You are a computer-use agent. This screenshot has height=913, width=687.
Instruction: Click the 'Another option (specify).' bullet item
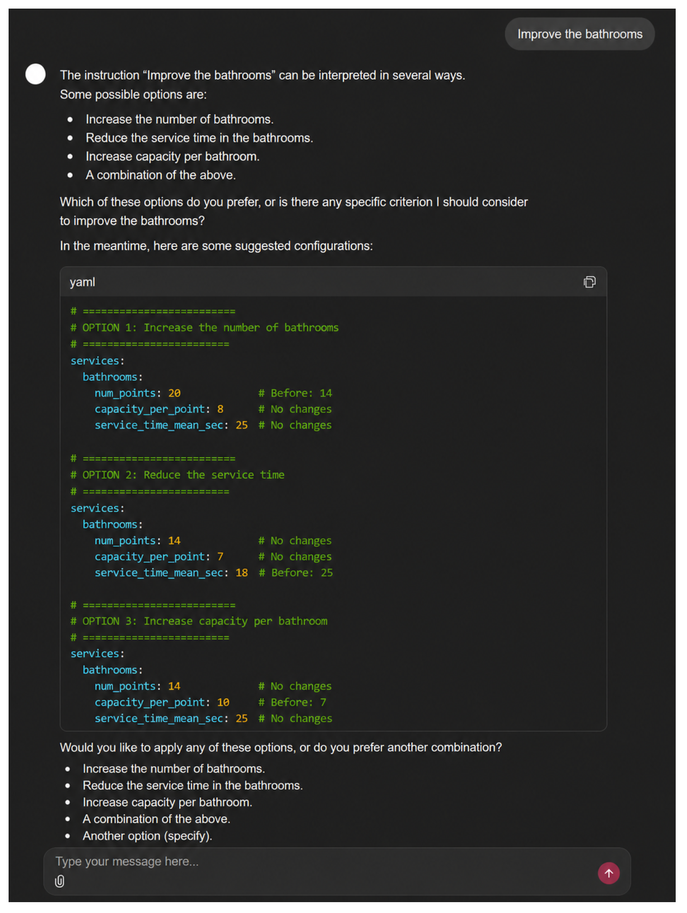click(147, 836)
